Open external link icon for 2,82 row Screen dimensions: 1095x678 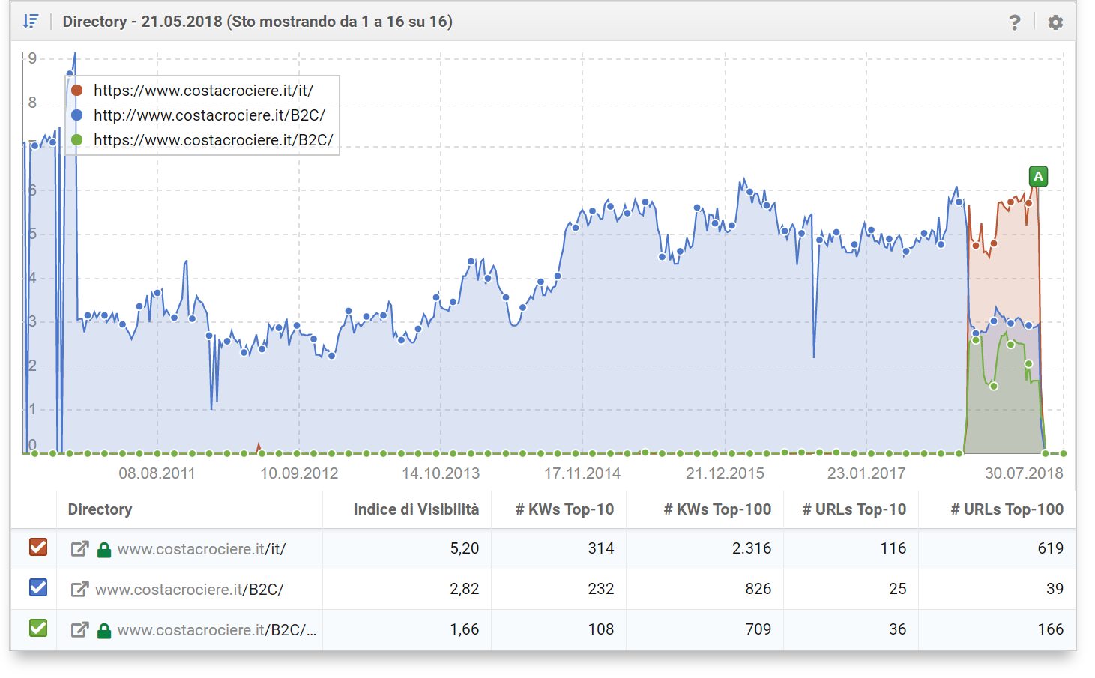79,590
